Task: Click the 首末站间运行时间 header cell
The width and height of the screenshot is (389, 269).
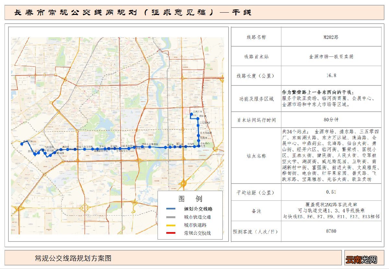Action: (x=256, y=120)
